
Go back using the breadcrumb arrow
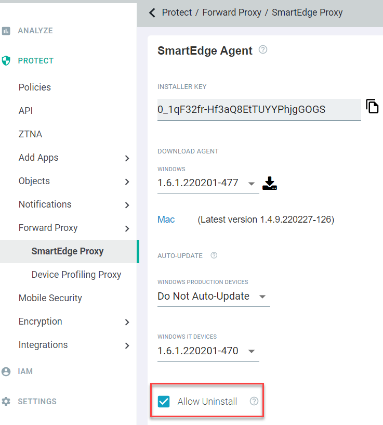point(151,12)
